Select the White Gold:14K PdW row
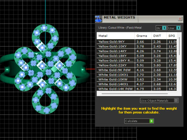Viewport: 187px width, 140px height. click(137, 89)
